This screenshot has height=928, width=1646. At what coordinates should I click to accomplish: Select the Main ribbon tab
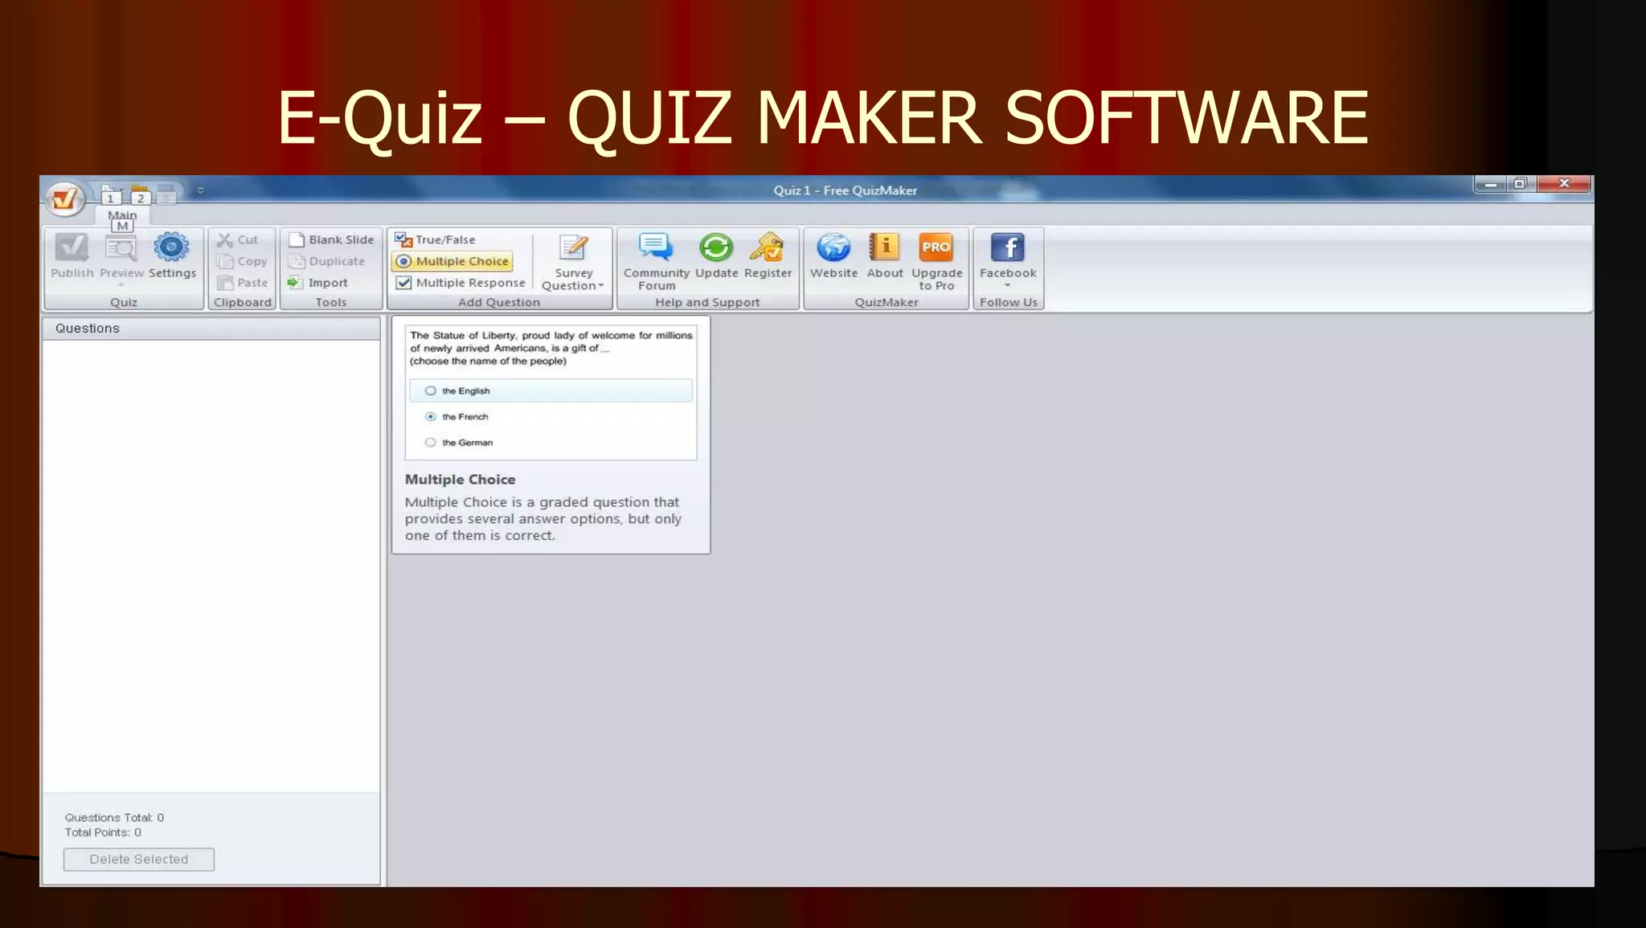[122, 215]
